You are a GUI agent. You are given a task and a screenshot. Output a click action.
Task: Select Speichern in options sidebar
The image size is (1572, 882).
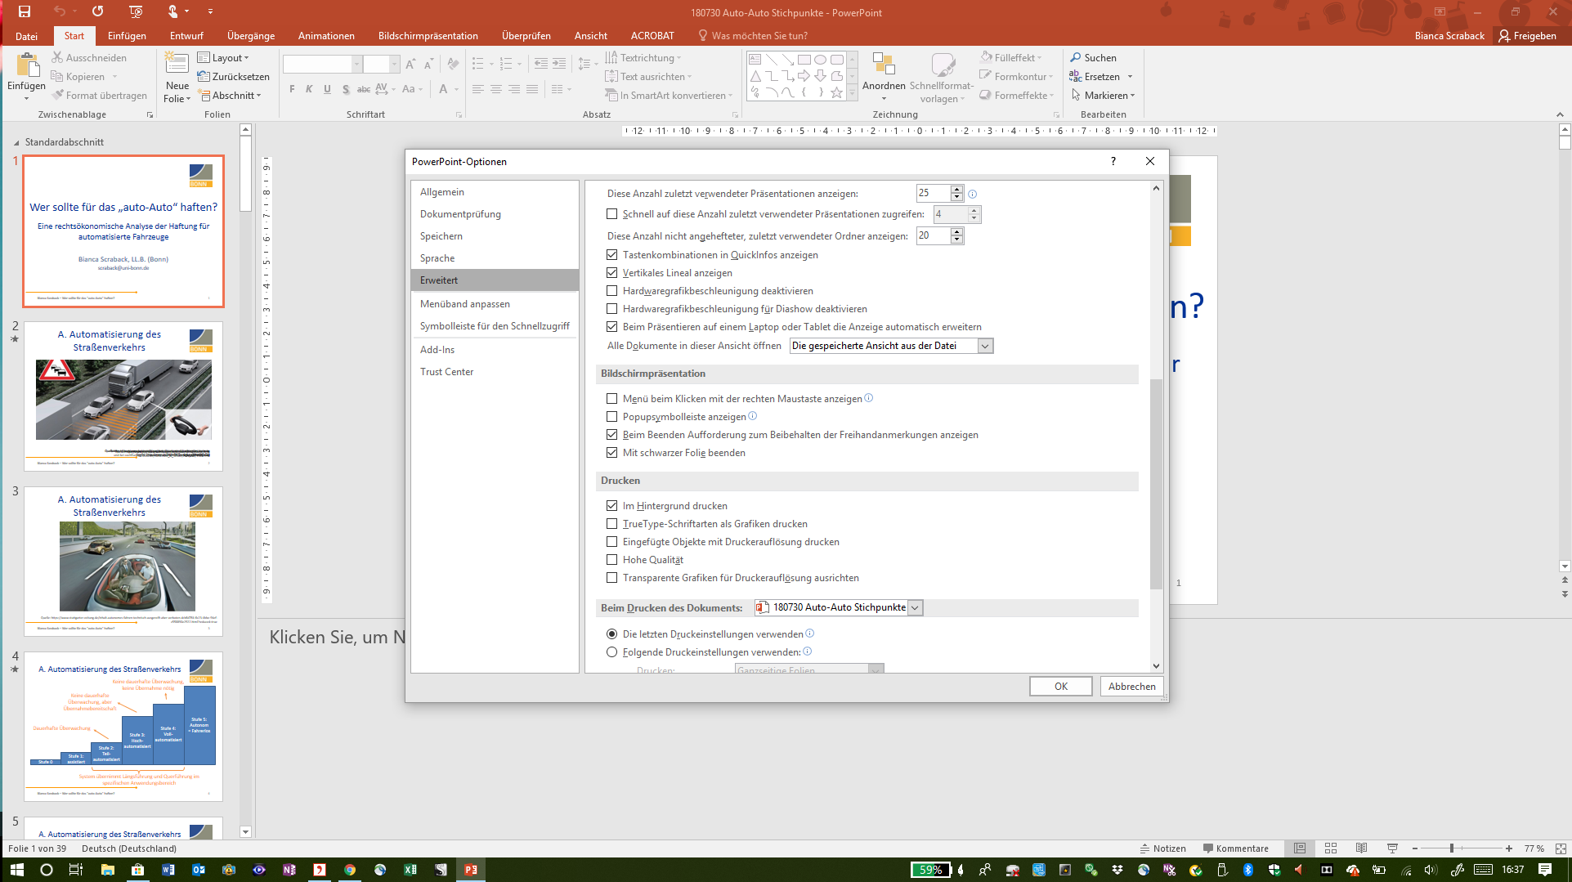(x=495, y=236)
